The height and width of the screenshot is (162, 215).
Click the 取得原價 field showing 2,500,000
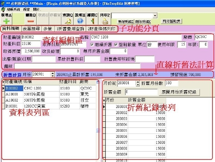(31, 51)
